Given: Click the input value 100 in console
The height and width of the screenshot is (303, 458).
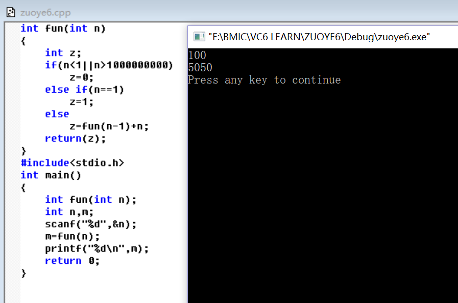Looking at the screenshot, I should (x=197, y=55).
